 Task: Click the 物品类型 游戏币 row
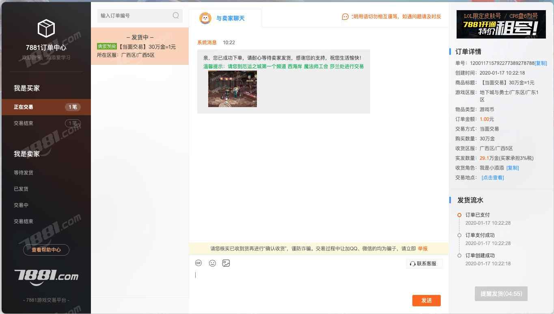pyautogui.click(x=475, y=110)
